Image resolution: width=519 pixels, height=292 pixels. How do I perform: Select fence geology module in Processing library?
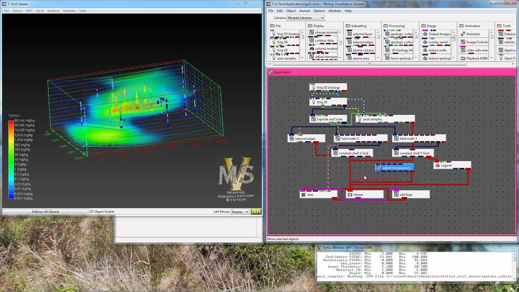coord(399,58)
